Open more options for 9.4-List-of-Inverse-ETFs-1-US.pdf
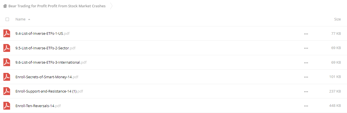Image resolution: width=347 pixels, height=113 pixels. point(306,34)
